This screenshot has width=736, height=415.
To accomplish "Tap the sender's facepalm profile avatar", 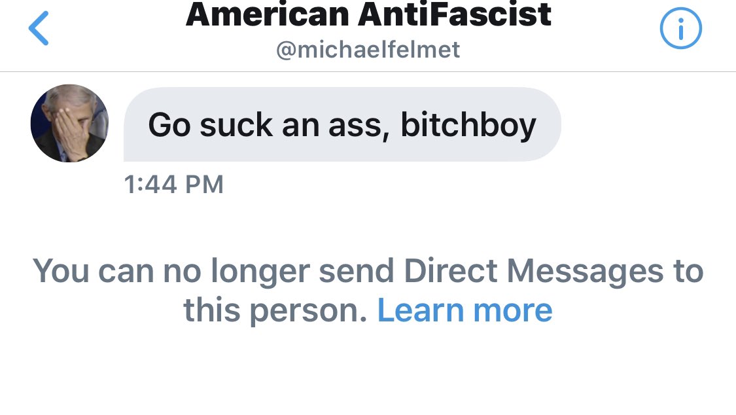I will tap(69, 124).
